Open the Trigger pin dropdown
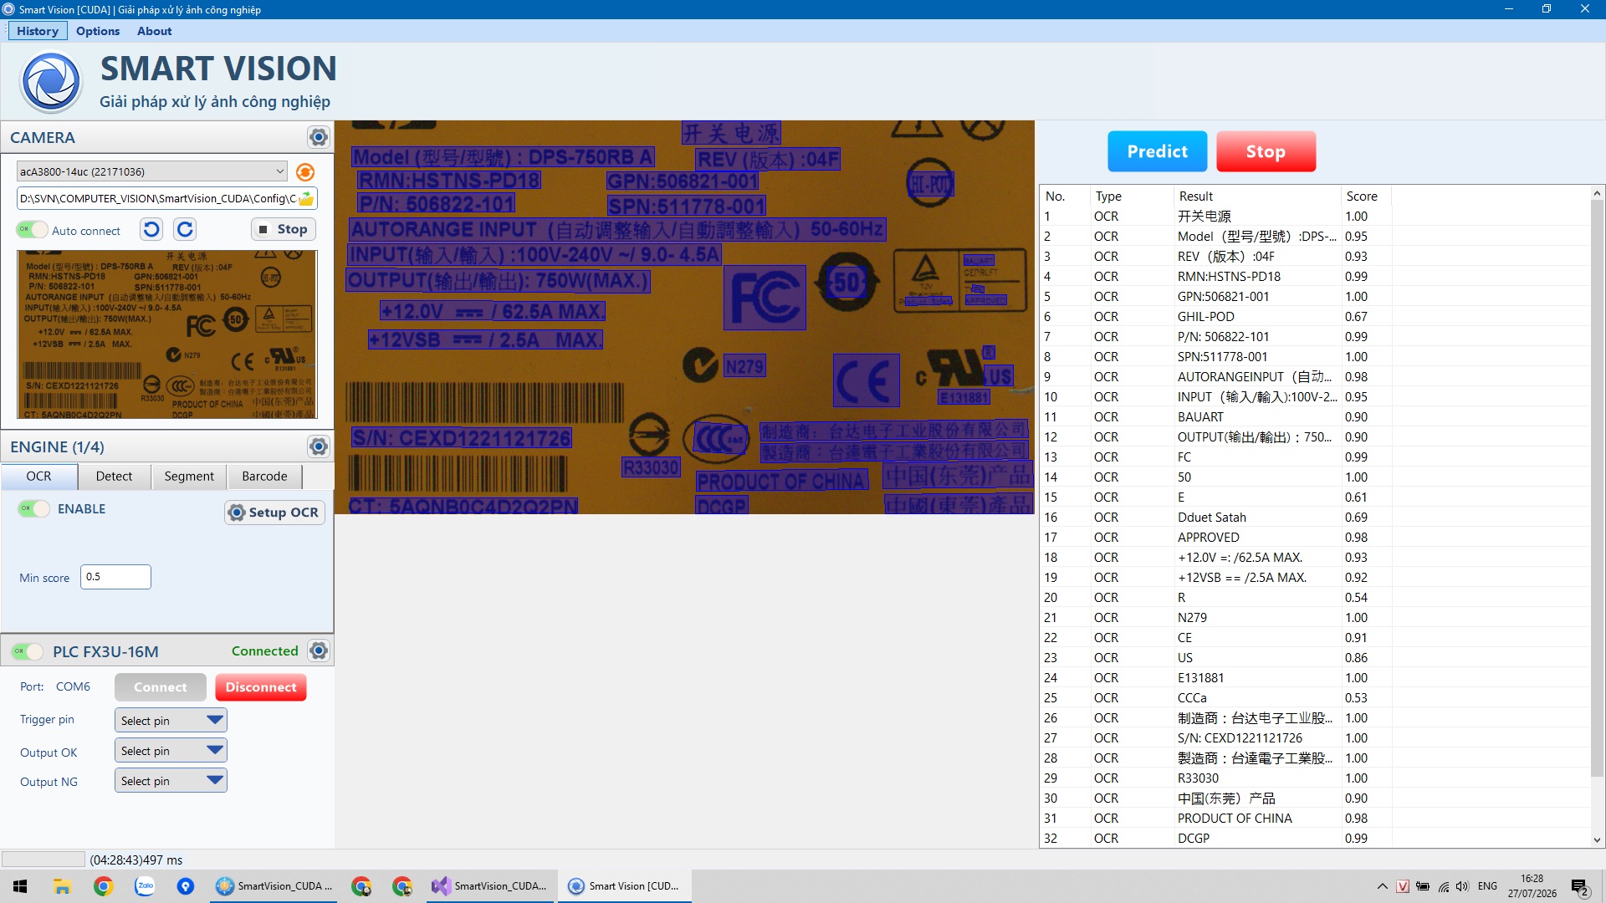 [x=171, y=720]
